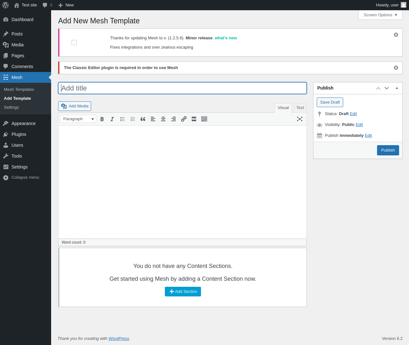Apply blockquote formatting
This screenshot has height=345, width=409.
(x=143, y=119)
